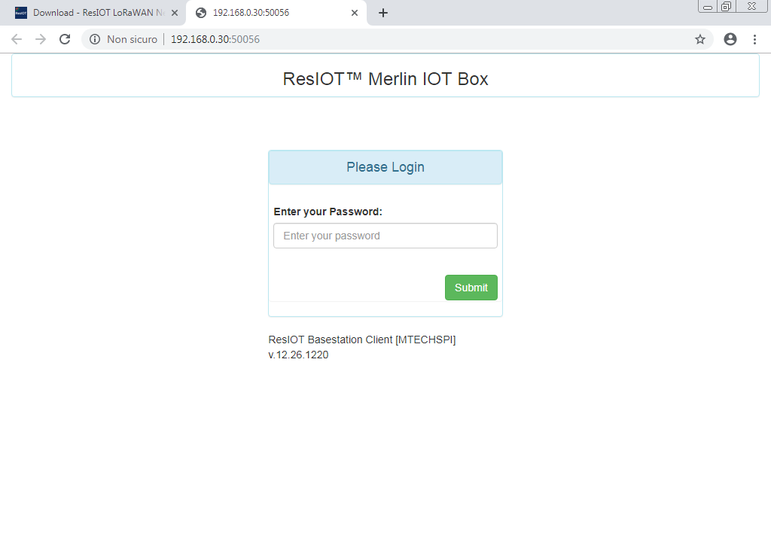Viewport: 771px width, 542px height.
Task: Minimize the browser window
Action: (708, 7)
